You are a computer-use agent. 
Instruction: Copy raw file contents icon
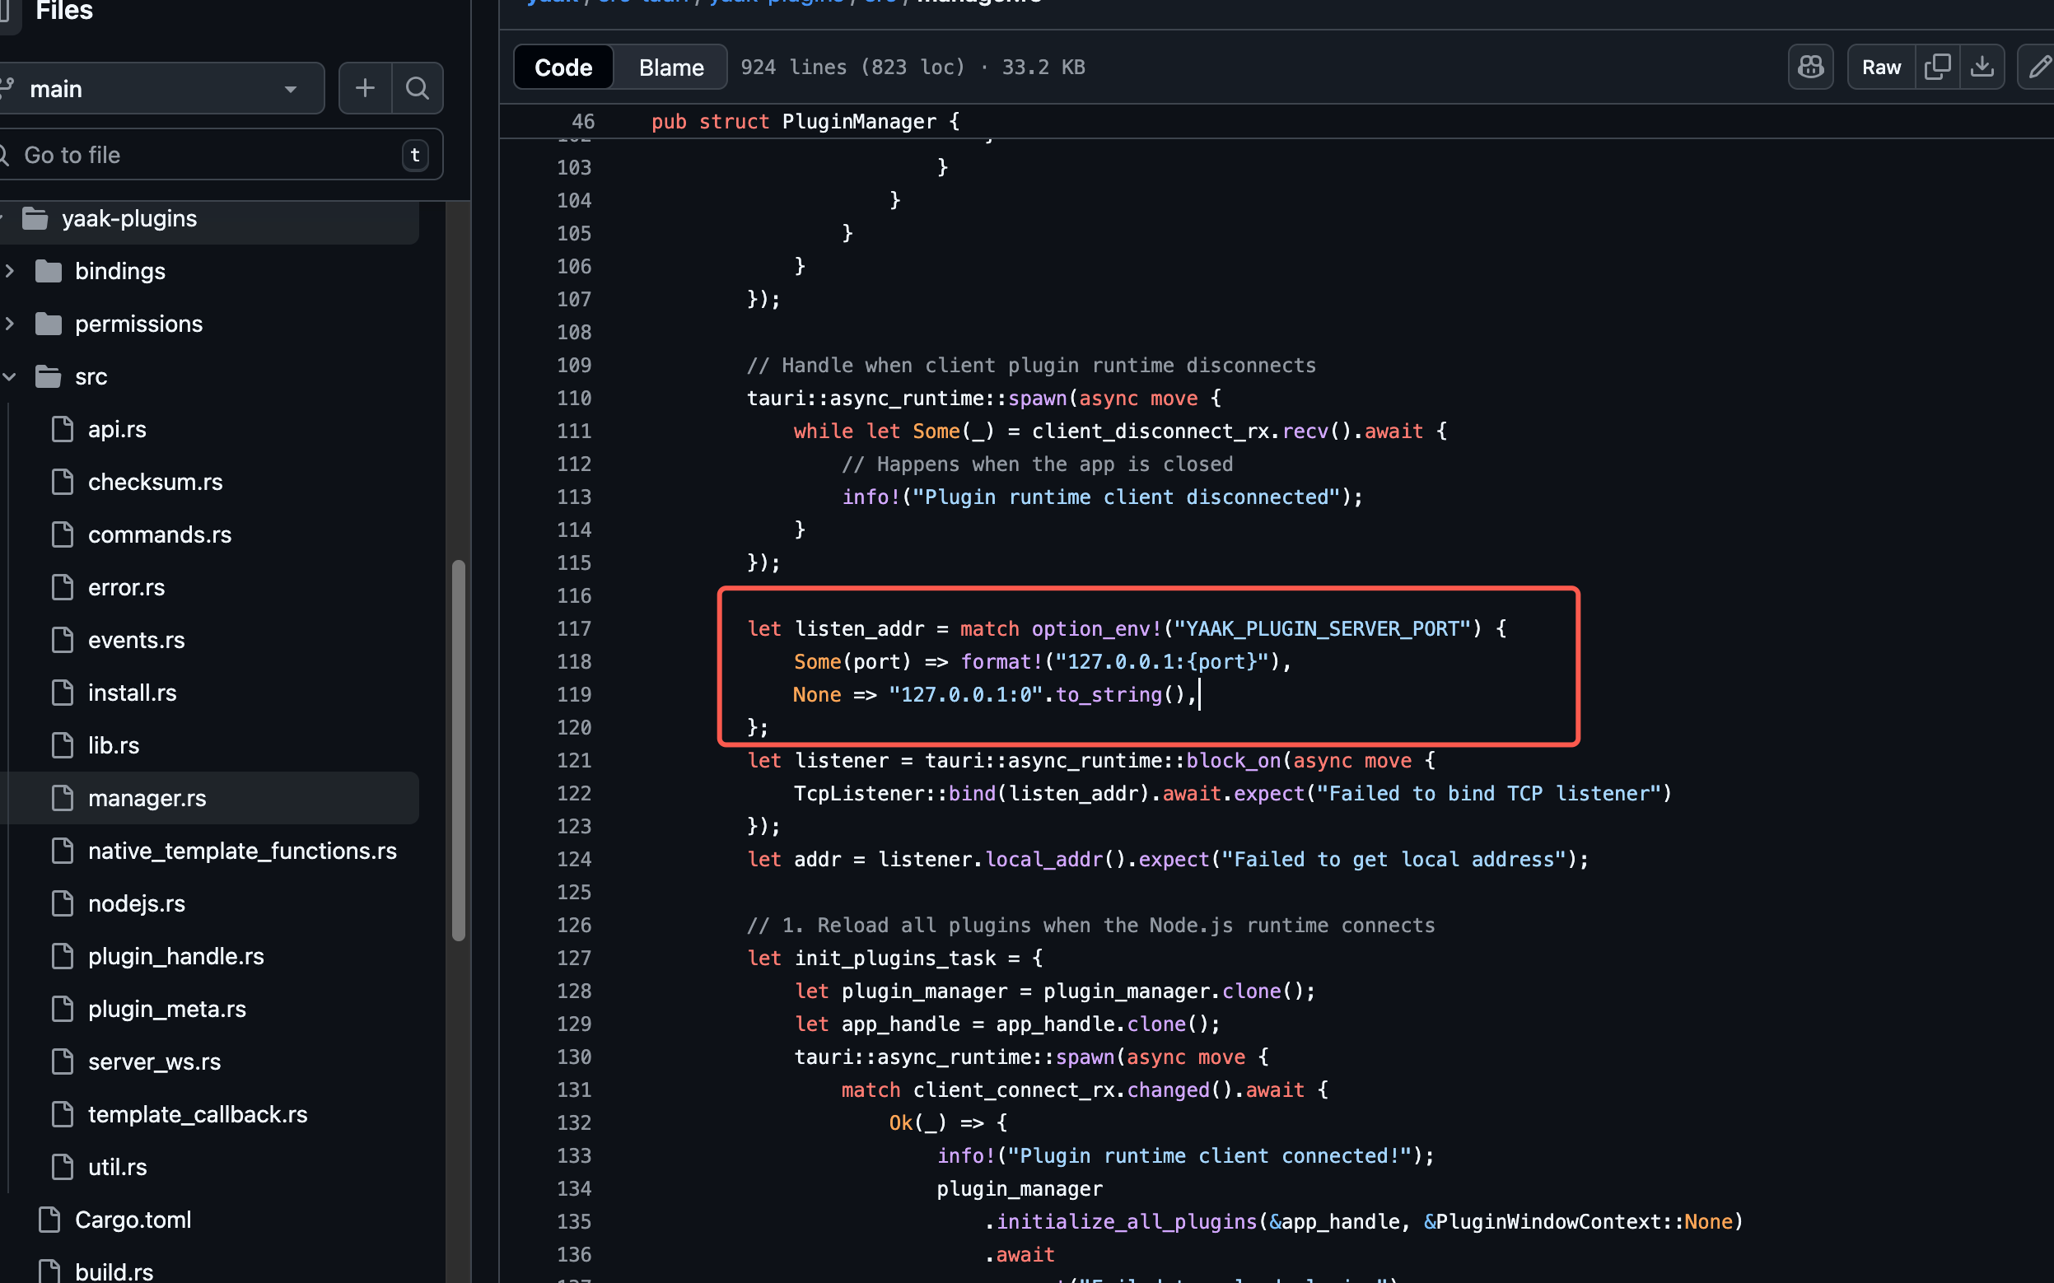coord(1937,67)
